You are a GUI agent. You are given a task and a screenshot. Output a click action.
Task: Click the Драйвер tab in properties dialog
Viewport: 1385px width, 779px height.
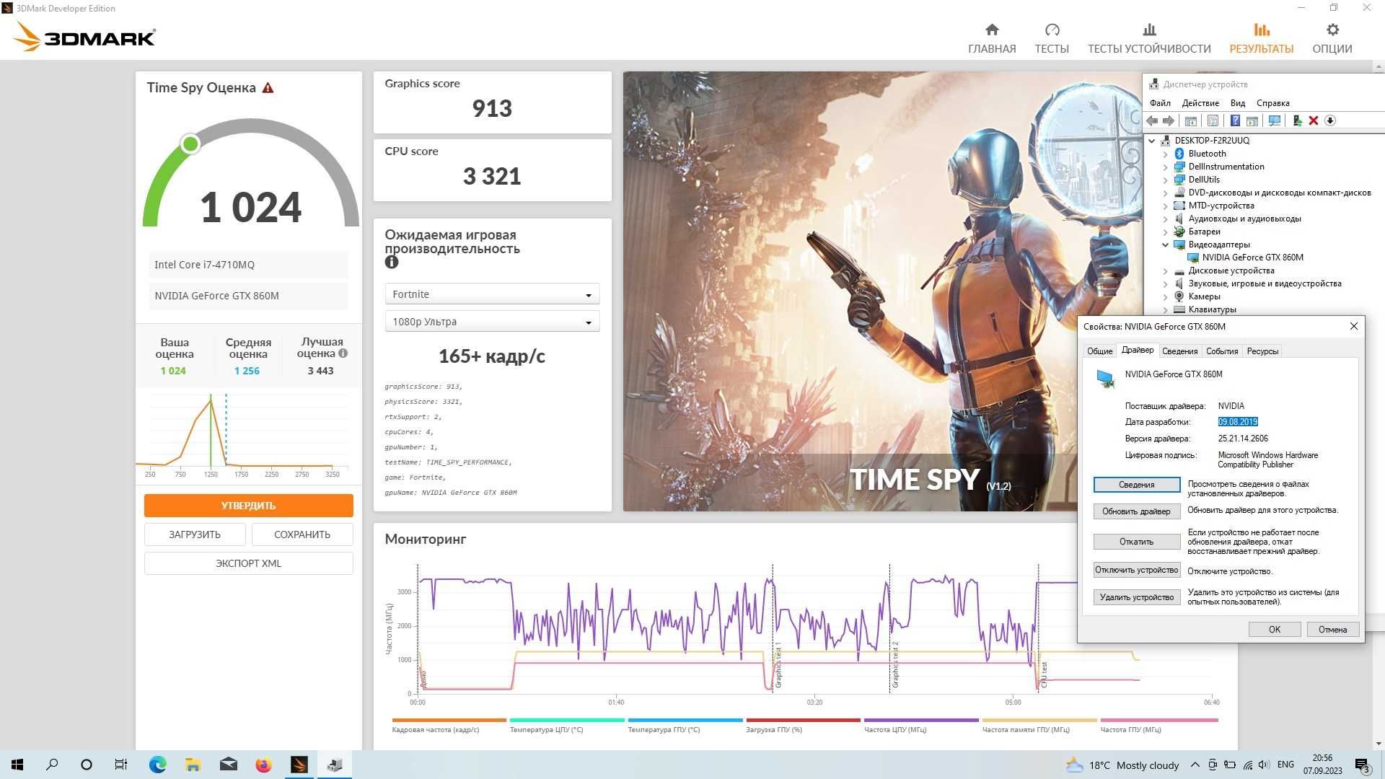tap(1137, 351)
